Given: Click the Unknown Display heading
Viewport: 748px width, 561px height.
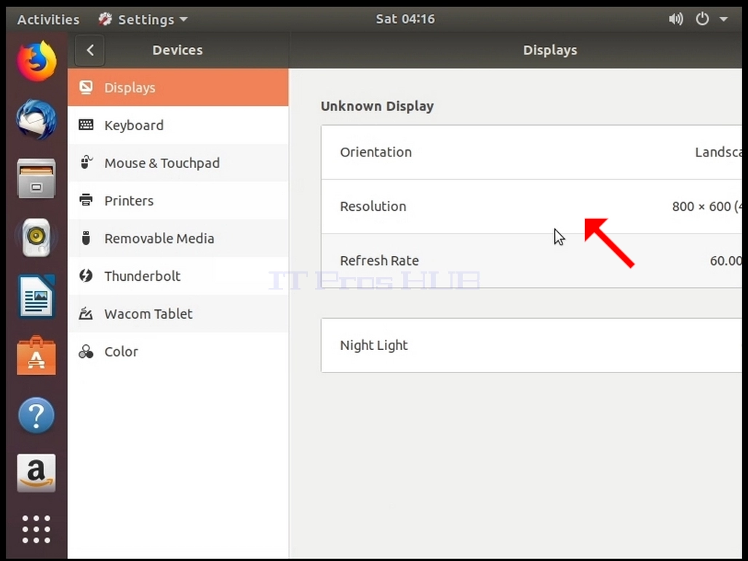Looking at the screenshot, I should (377, 106).
